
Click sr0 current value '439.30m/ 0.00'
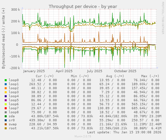coord(43,120)
